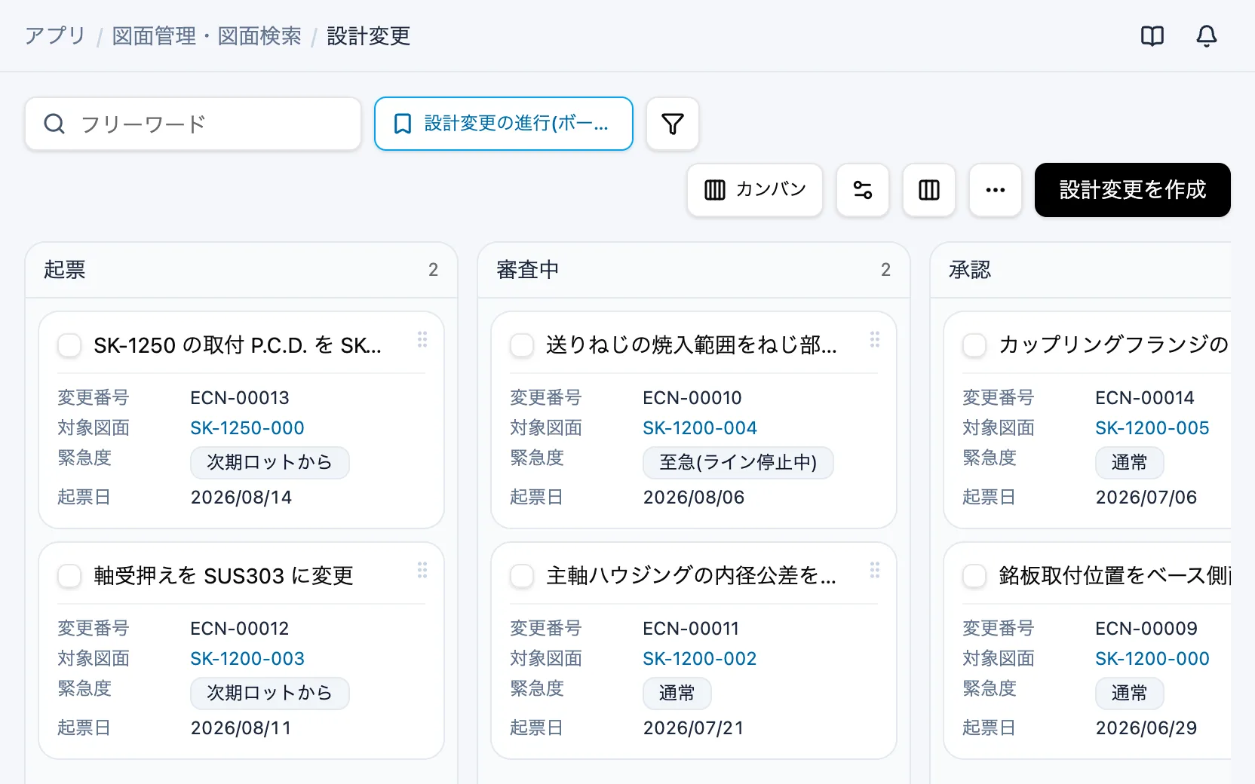Viewport: 1255px width, 784px height.
Task: Open drawing link SK-1200-004
Action: 700,427
